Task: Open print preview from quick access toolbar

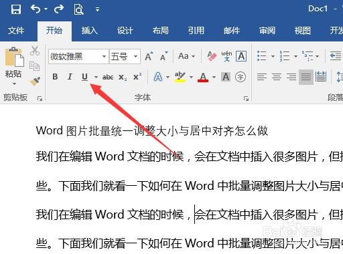Action: click(x=78, y=9)
